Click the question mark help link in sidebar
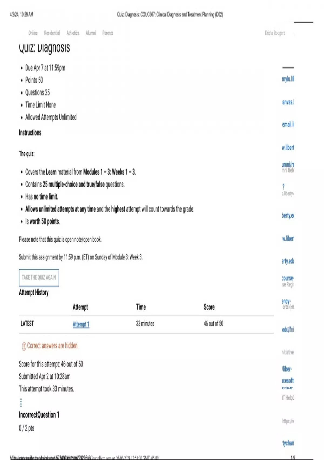This screenshot has width=324, height=460. tap(283, 187)
